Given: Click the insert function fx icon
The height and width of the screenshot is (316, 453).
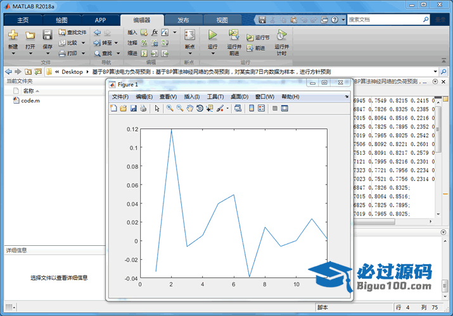Looking at the screenshot, I should 155,32.
